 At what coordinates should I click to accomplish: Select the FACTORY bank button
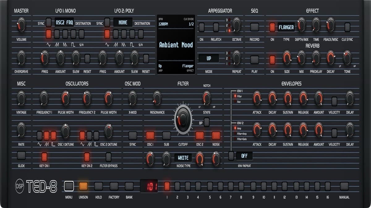pyautogui.click(x=114, y=186)
